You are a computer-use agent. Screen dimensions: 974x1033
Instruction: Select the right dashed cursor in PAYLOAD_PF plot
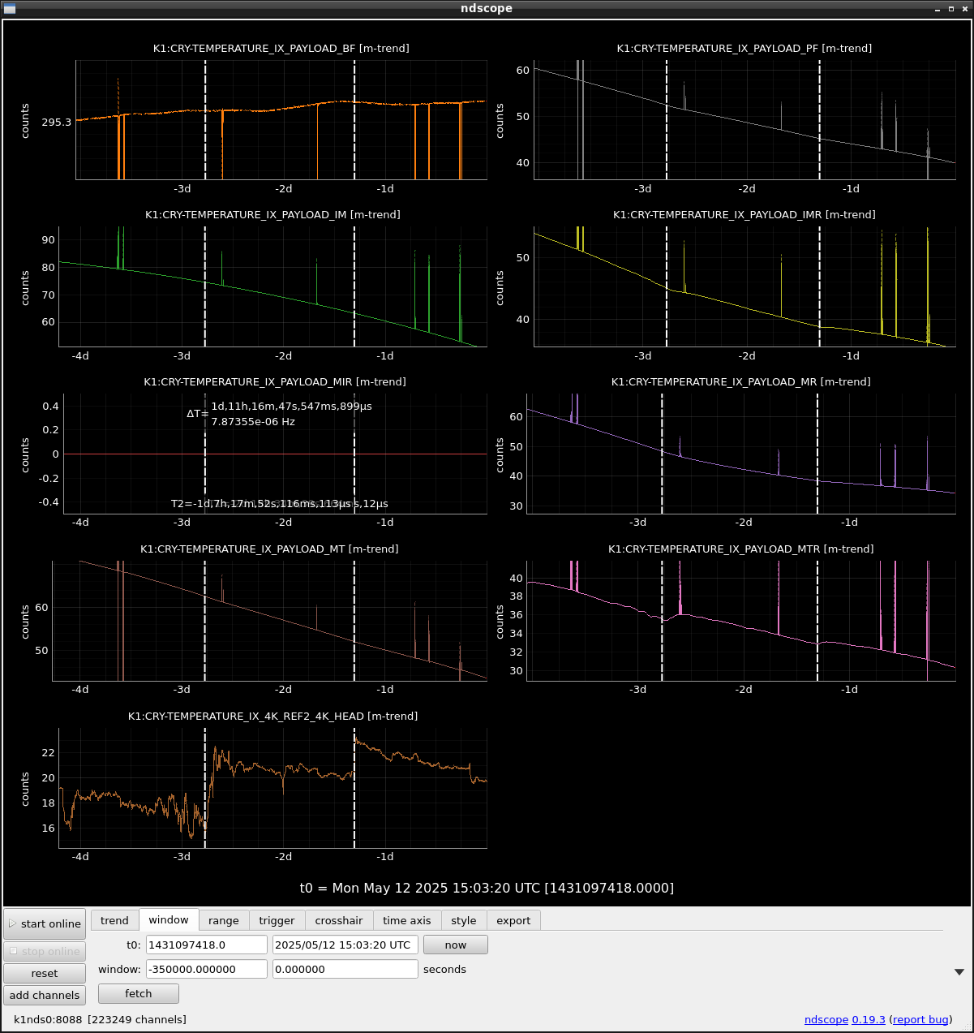[820, 120]
